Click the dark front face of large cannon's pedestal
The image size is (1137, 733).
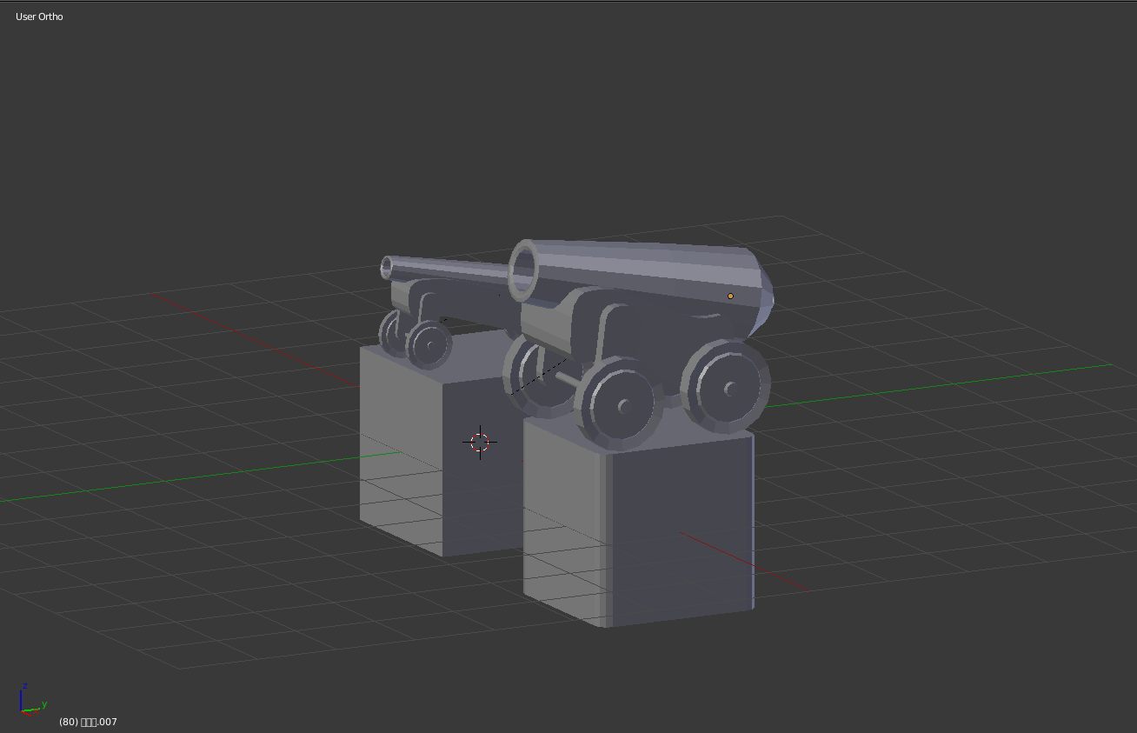coord(682,530)
